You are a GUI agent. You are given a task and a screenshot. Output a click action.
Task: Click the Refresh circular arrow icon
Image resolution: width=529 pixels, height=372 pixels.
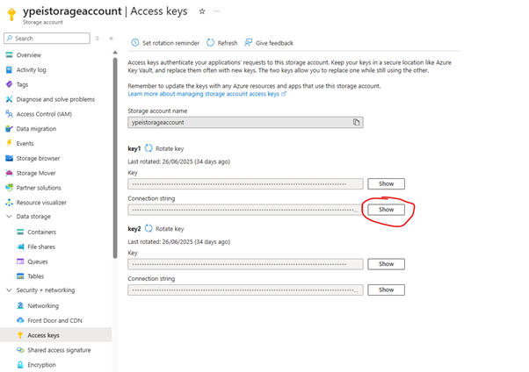[x=210, y=43]
